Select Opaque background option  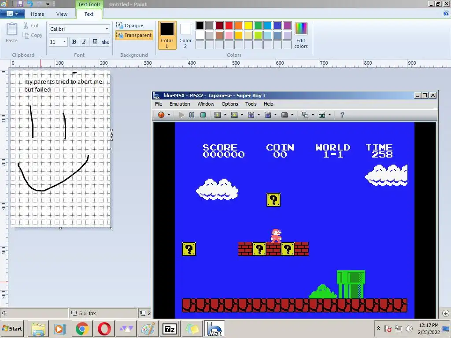[130, 25]
